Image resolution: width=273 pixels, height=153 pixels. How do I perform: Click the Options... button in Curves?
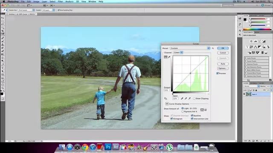(223, 68)
